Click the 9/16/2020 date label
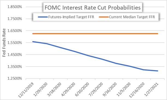This screenshot has height=100, width=167. [110, 89]
